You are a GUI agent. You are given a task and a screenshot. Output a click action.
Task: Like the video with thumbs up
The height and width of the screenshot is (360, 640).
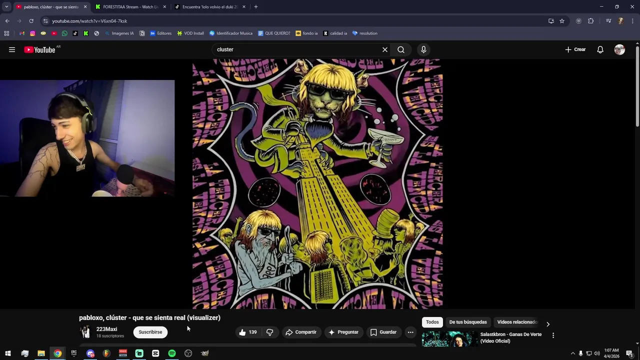[247, 332]
